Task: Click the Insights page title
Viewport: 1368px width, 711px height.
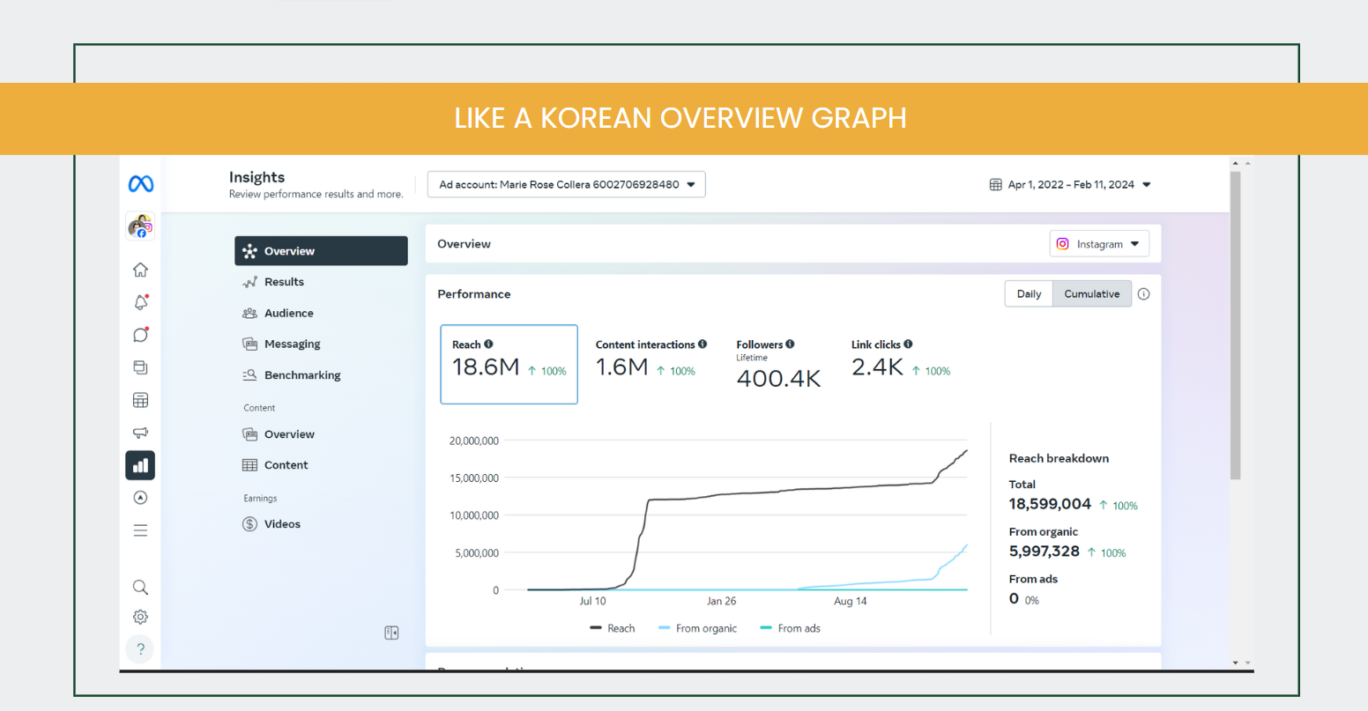Action: pos(257,177)
